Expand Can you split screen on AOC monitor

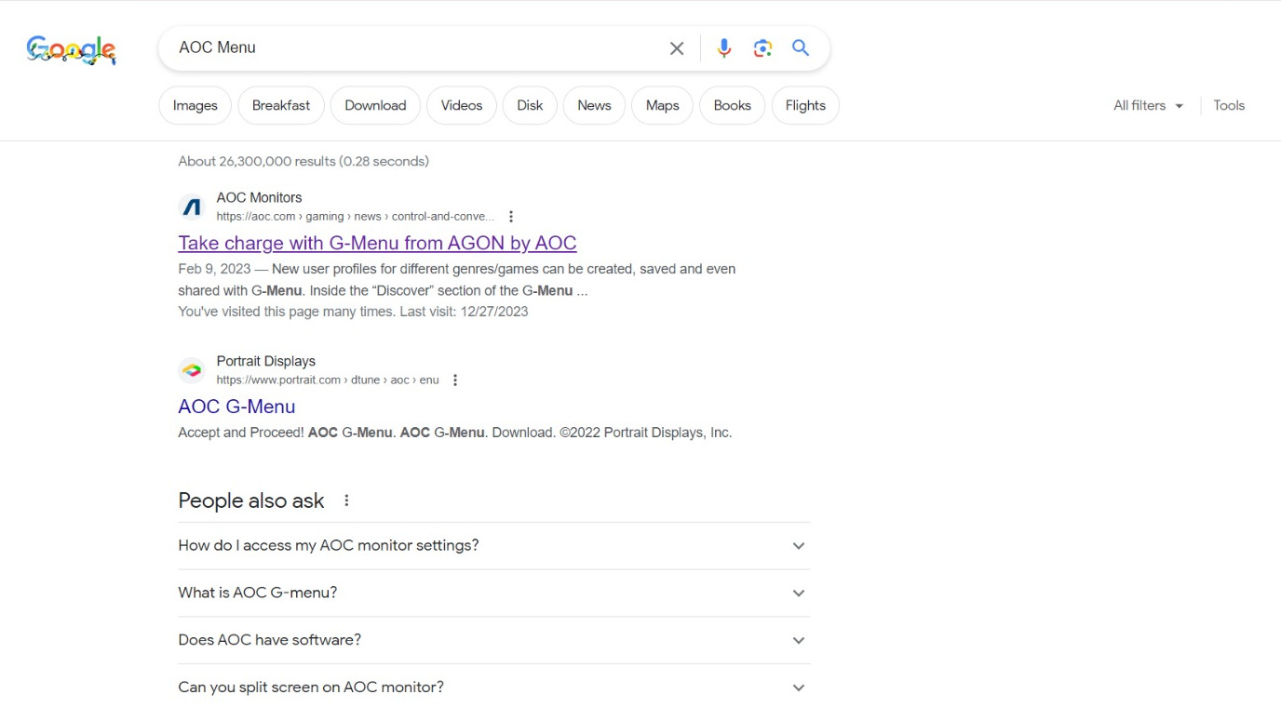pos(494,687)
